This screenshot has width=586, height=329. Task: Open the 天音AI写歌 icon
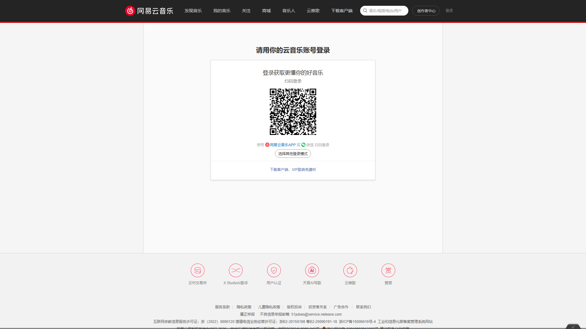click(312, 270)
